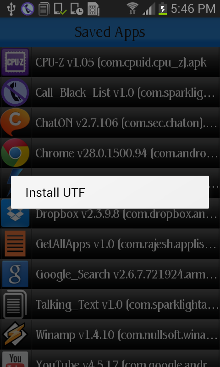Select Call_Black_List v1.0 list entry
This screenshot has width=220, height=367.
point(125,93)
